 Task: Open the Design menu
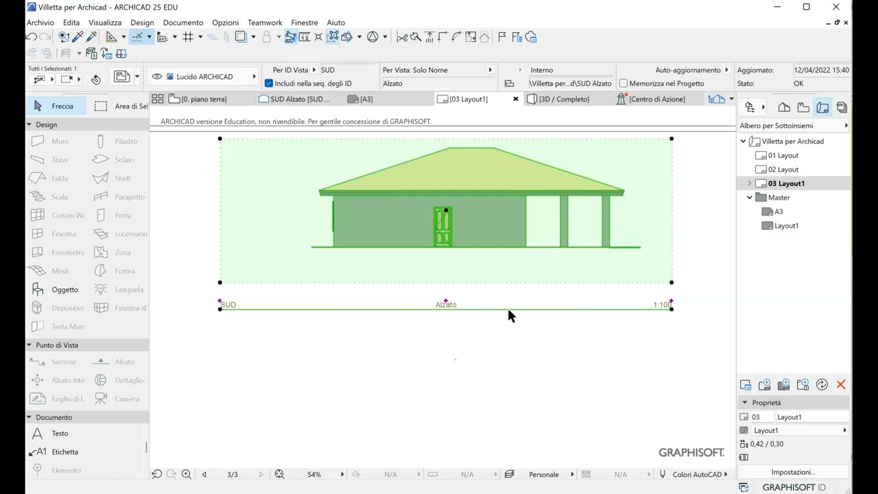[x=142, y=23]
